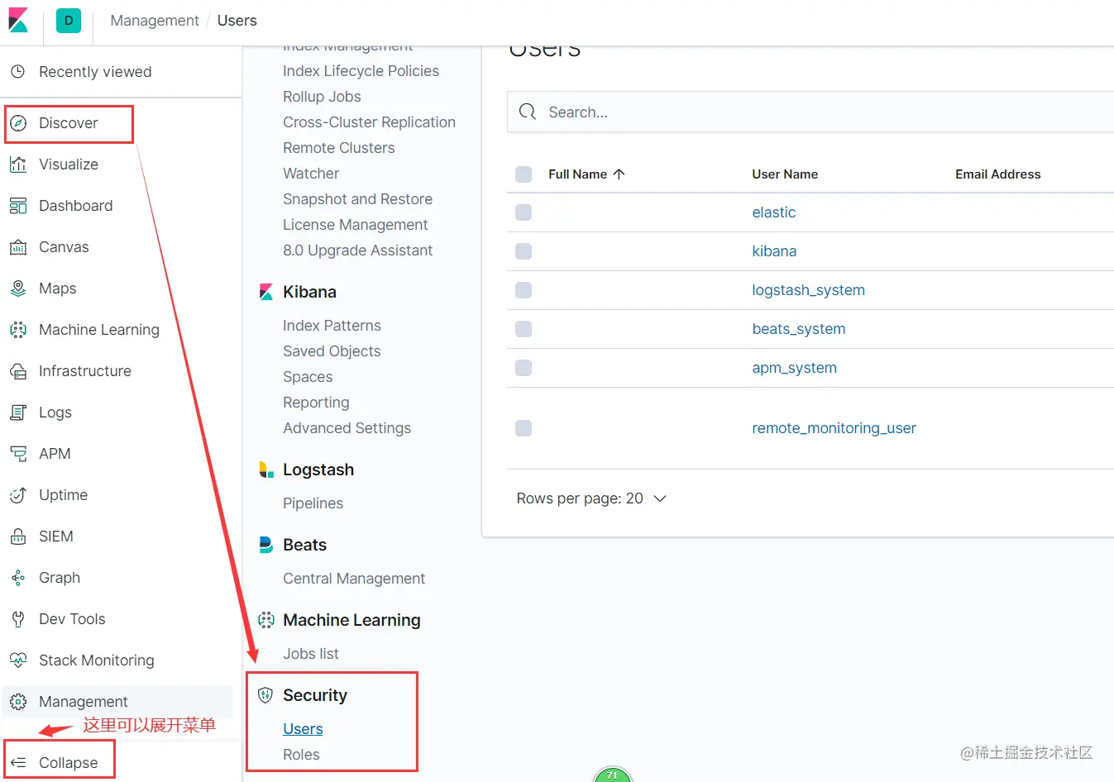Screen dimensions: 1114x782
Task: Click the Dashboard icon
Action: click(x=17, y=206)
